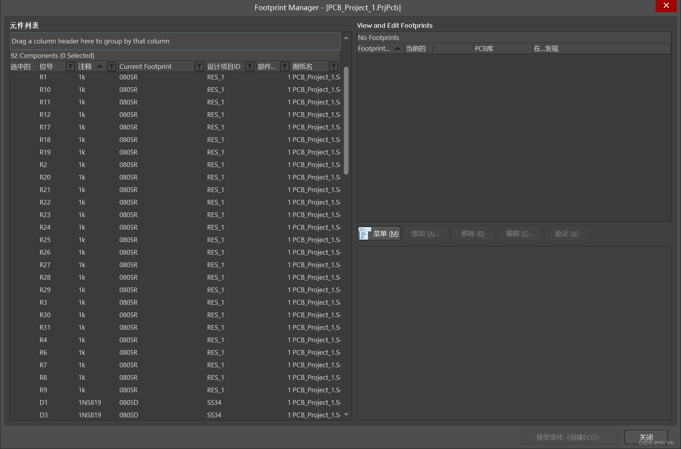This screenshot has width=681, height=449.
Task: Select component row R20
Action: point(175,177)
